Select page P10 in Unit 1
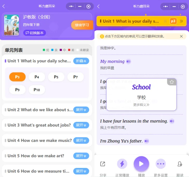 pos(37,90)
